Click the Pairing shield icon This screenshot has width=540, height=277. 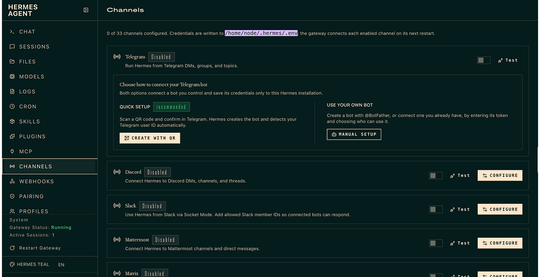(12, 196)
